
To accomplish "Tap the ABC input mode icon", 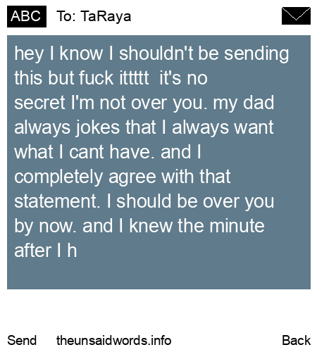I will (x=27, y=16).
